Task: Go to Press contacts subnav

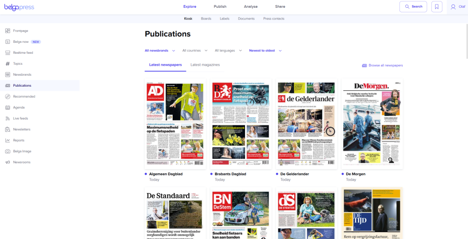Action: [273, 19]
